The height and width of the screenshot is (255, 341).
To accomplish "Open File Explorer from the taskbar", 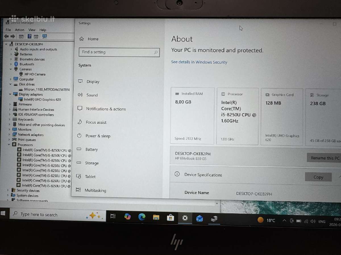I will [156, 217].
